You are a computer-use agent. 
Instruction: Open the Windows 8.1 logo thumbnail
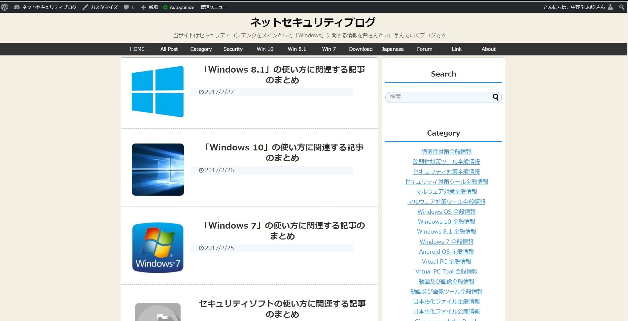click(158, 92)
